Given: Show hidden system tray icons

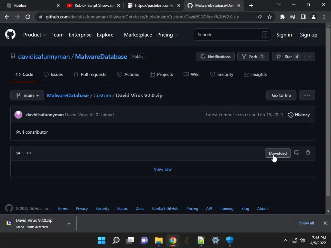Looking at the screenshot, I should click(285, 240).
